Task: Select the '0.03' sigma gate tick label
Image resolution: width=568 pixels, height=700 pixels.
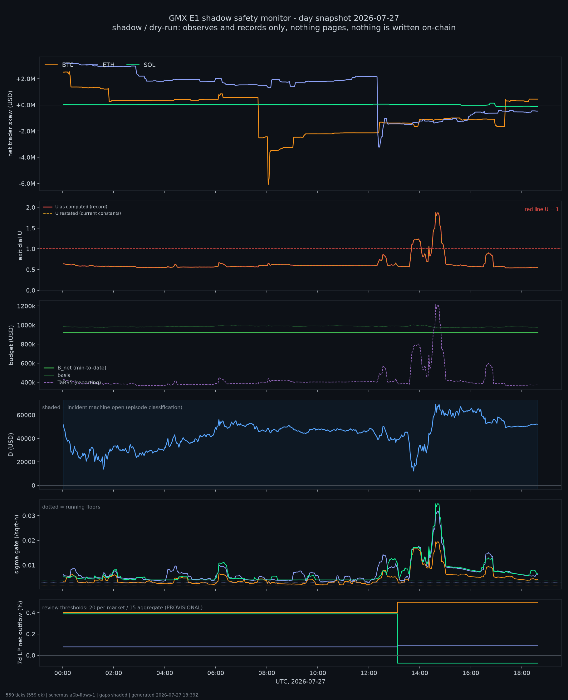Action: point(29,516)
